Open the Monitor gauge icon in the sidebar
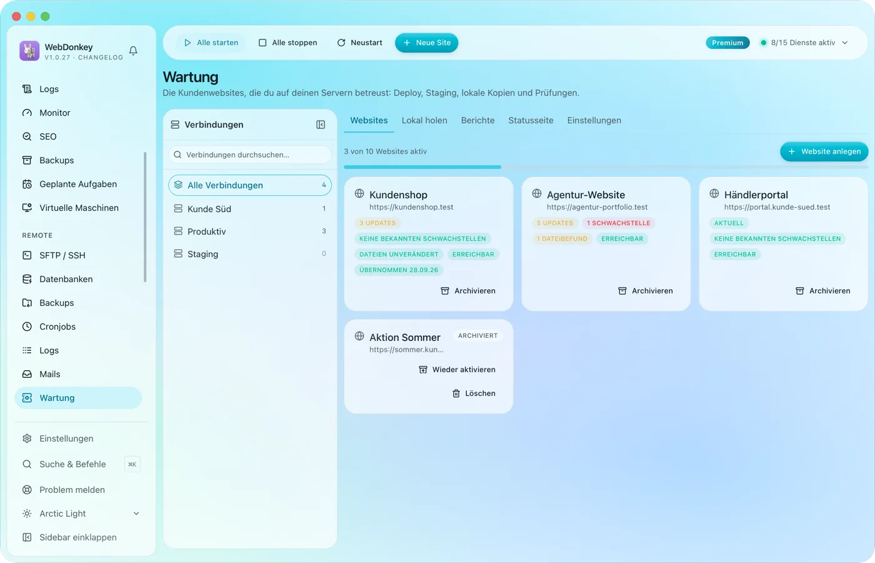 27,113
